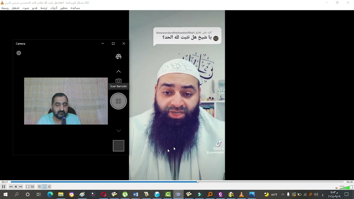This screenshot has height=199, width=354.
Task: Toggle loop mode in VLC
Action: 44,187
